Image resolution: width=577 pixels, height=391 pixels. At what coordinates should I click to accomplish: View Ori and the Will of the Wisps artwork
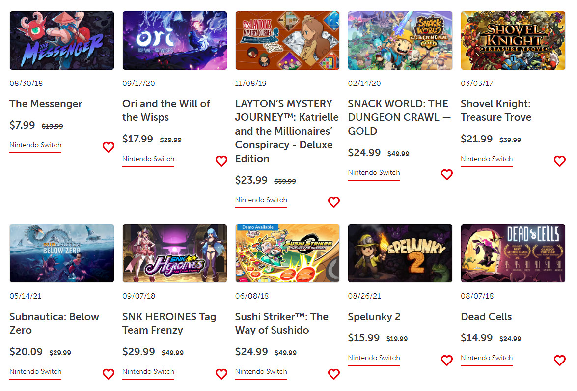tap(175, 41)
